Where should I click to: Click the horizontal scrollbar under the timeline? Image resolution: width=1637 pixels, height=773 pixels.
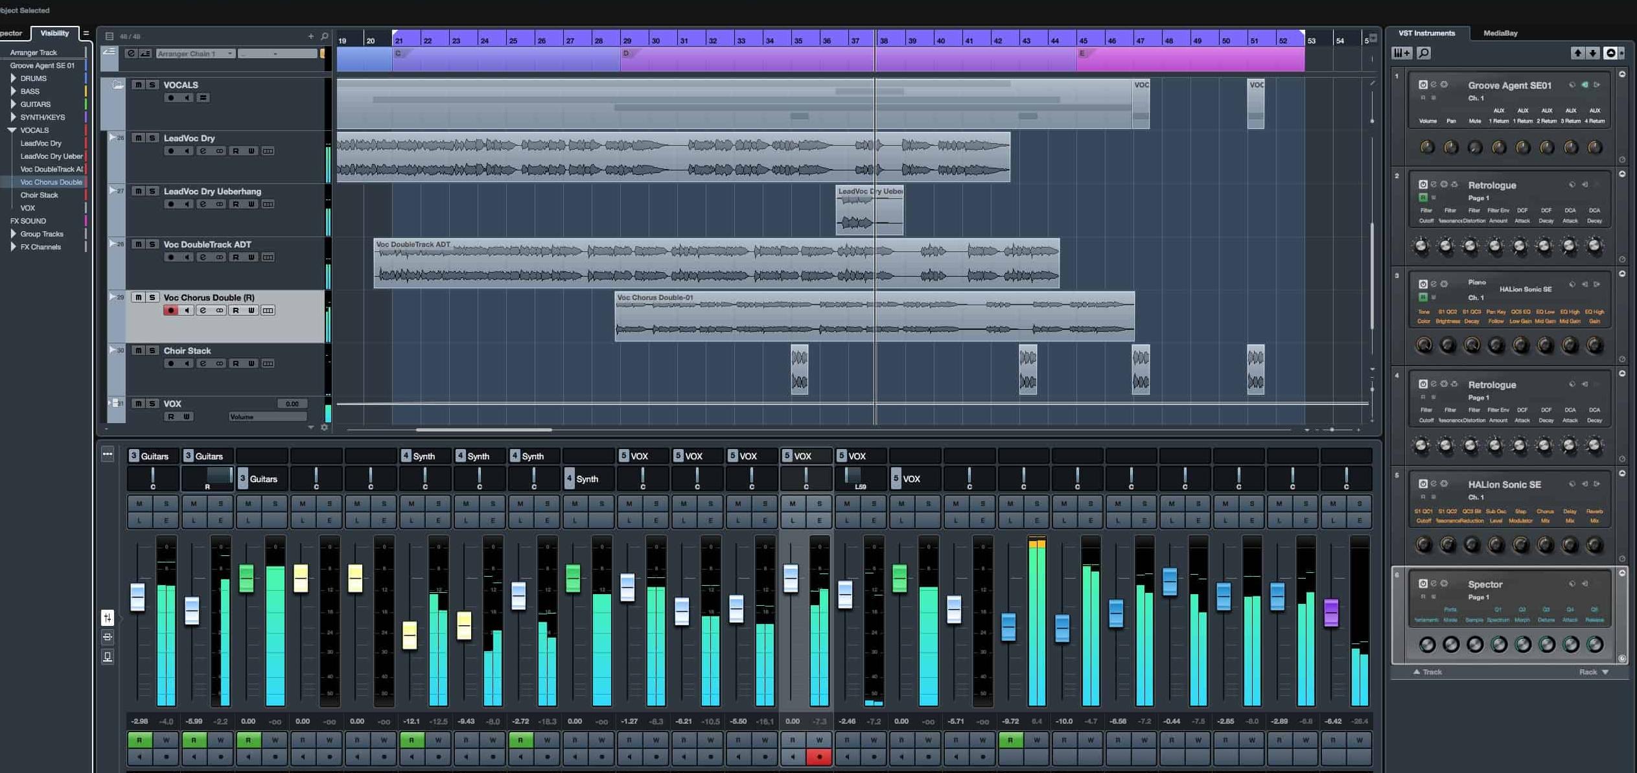click(x=483, y=430)
